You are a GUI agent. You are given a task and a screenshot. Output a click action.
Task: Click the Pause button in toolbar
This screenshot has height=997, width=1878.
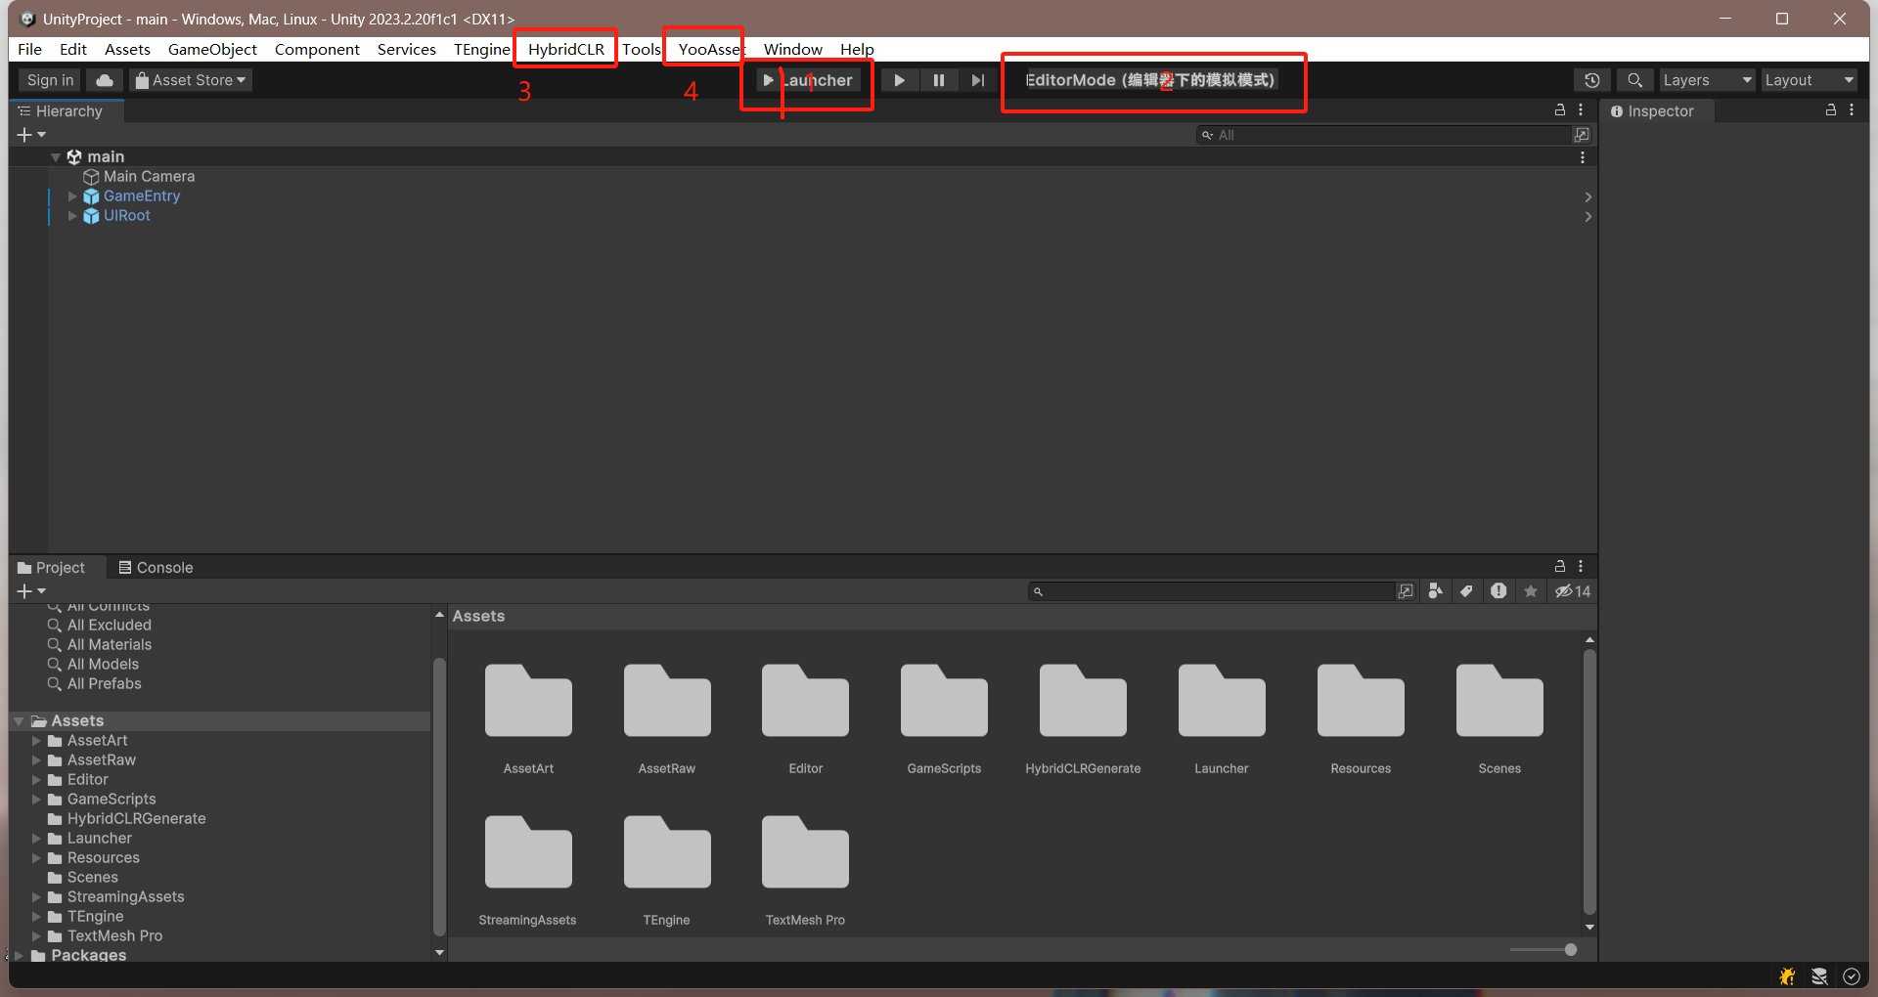(x=938, y=80)
